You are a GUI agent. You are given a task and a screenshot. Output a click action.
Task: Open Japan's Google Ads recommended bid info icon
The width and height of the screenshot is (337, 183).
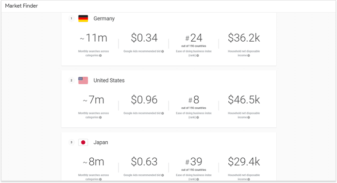(x=163, y=175)
